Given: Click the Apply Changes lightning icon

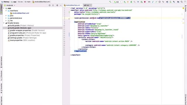Looking at the screenshot, I should click(x=128, y=2).
